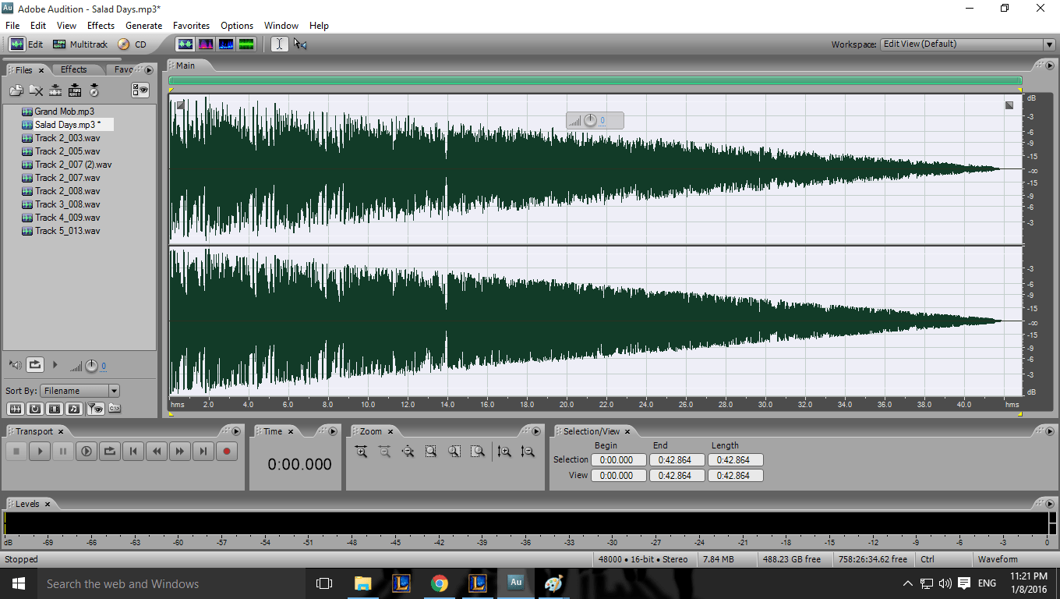Toggle Show Loop Files filter
Screen dimensions: 1060x599
35,408
